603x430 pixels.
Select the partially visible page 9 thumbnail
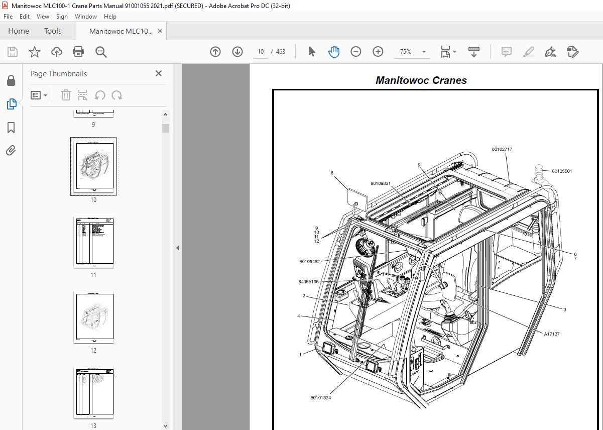coord(93,113)
